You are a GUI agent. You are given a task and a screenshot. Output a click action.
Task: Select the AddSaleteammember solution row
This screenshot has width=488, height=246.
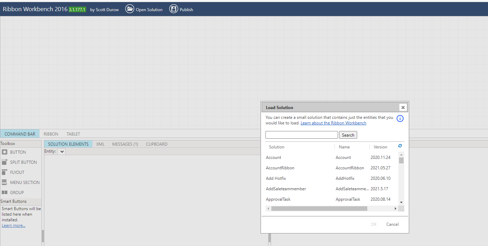click(x=332, y=189)
